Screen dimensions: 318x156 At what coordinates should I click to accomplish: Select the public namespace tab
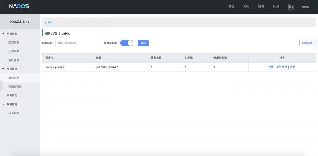pos(49,23)
